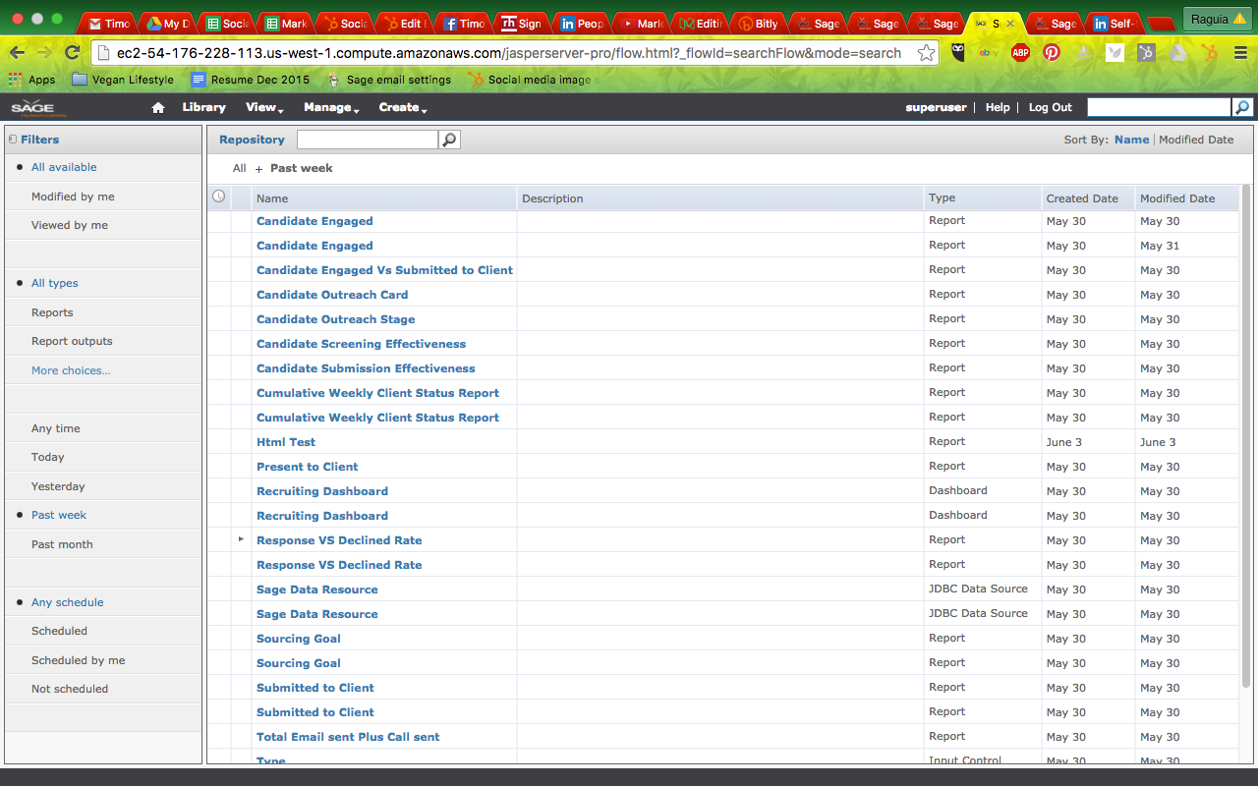This screenshot has height=786, width=1258.
Task: Show More choices in type filters
Action: coord(71,370)
